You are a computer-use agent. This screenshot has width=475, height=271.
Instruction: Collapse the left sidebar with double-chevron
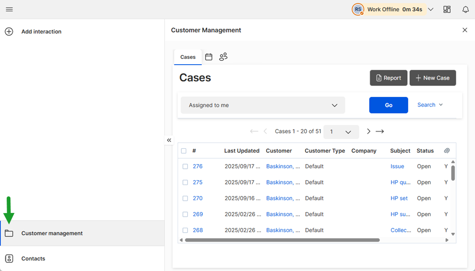tap(169, 140)
